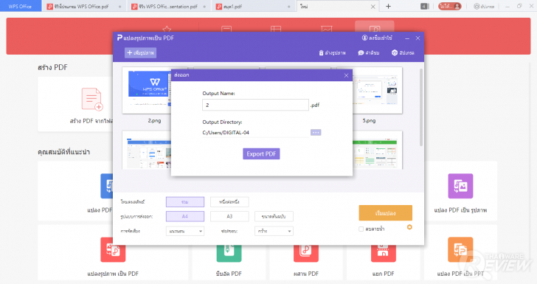Click the image list vertical scrollbar
Viewport: 537px width, 284px height.
(x=421, y=107)
